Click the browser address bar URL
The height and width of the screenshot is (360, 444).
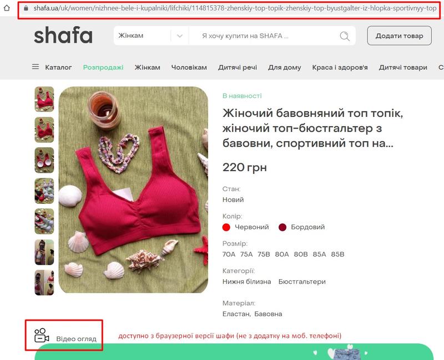click(235, 8)
